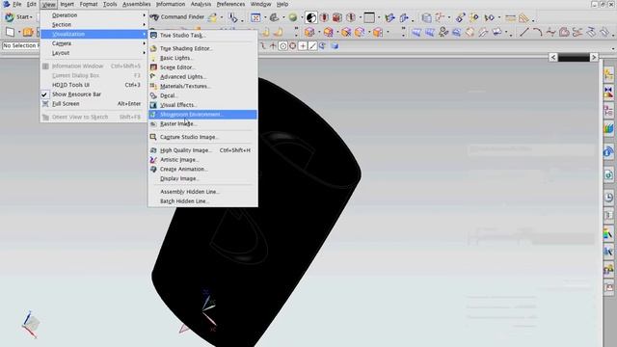Click the orange extrude cube icon

(x=309, y=32)
